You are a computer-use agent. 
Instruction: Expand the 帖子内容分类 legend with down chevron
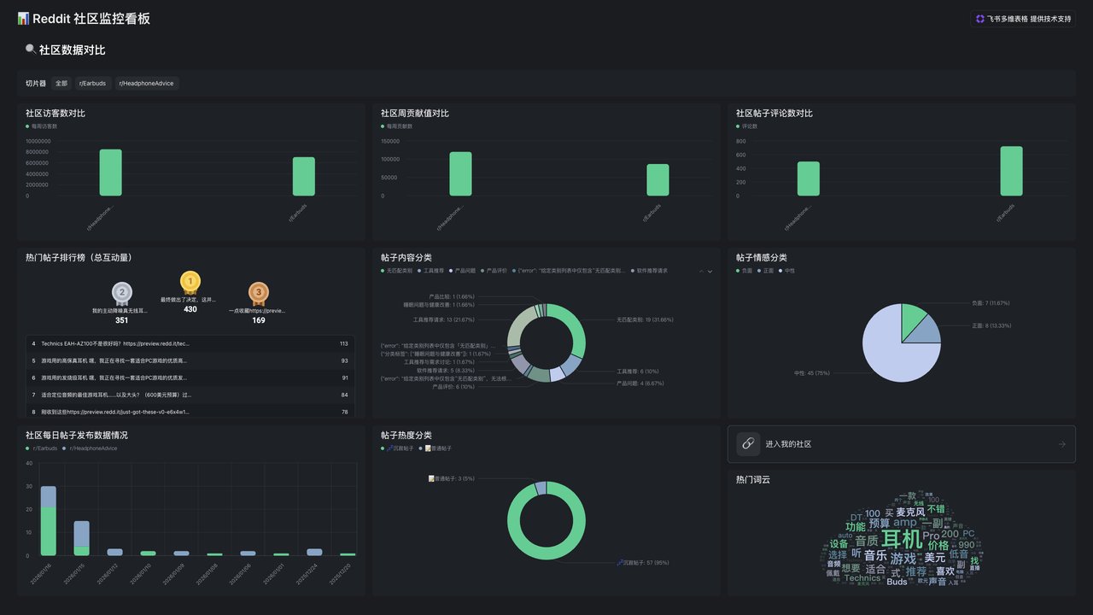(710, 271)
